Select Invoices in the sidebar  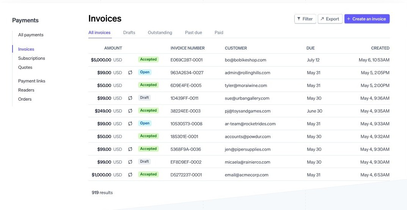[x=26, y=49]
